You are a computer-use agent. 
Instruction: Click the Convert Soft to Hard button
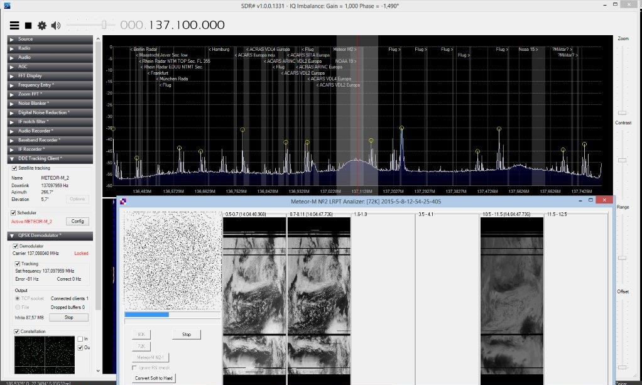155,378
